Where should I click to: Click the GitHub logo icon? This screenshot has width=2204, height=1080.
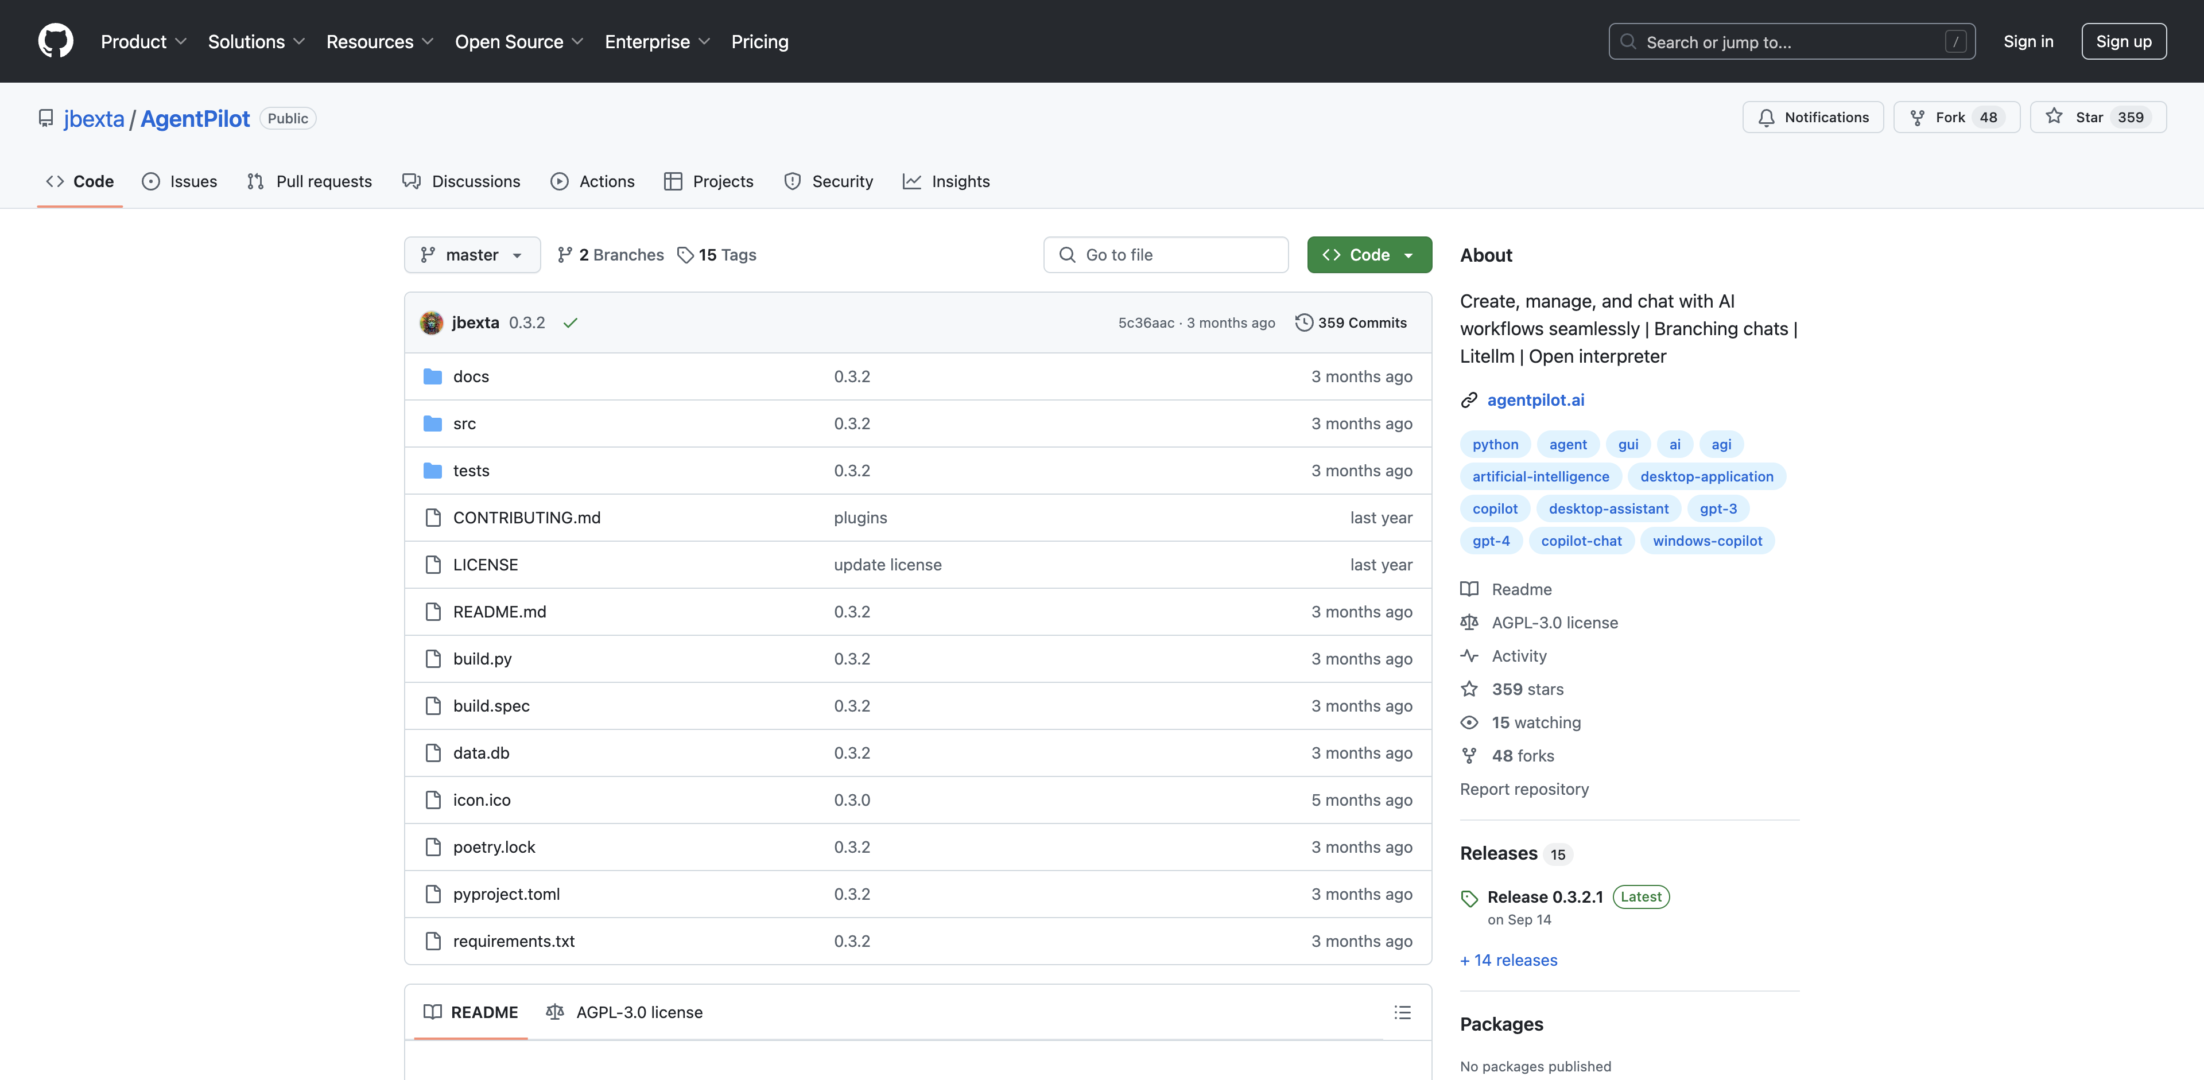pyautogui.click(x=56, y=41)
